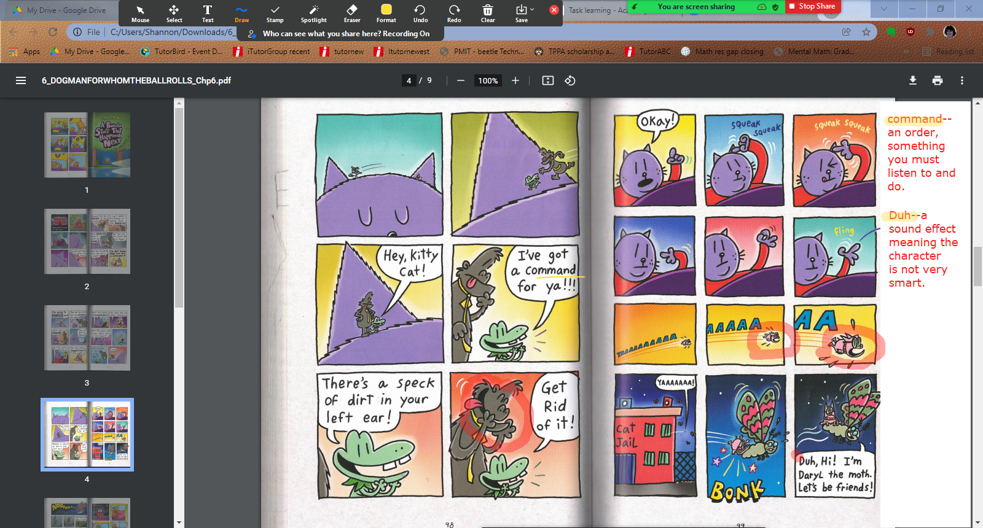Rotate the PDF counterclockwise
Viewport: 983px width, 528px height.
tap(570, 80)
